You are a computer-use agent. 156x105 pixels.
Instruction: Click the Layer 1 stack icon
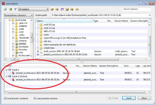10,70
